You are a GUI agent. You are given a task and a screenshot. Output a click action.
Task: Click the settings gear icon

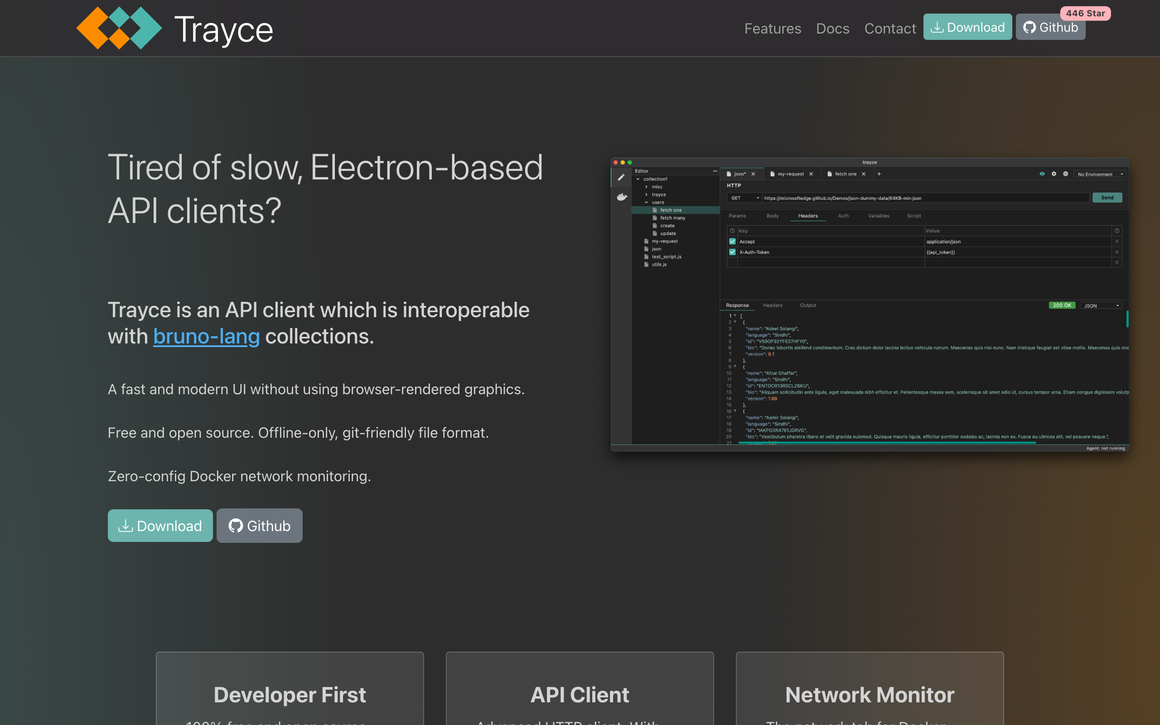(x=1054, y=174)
